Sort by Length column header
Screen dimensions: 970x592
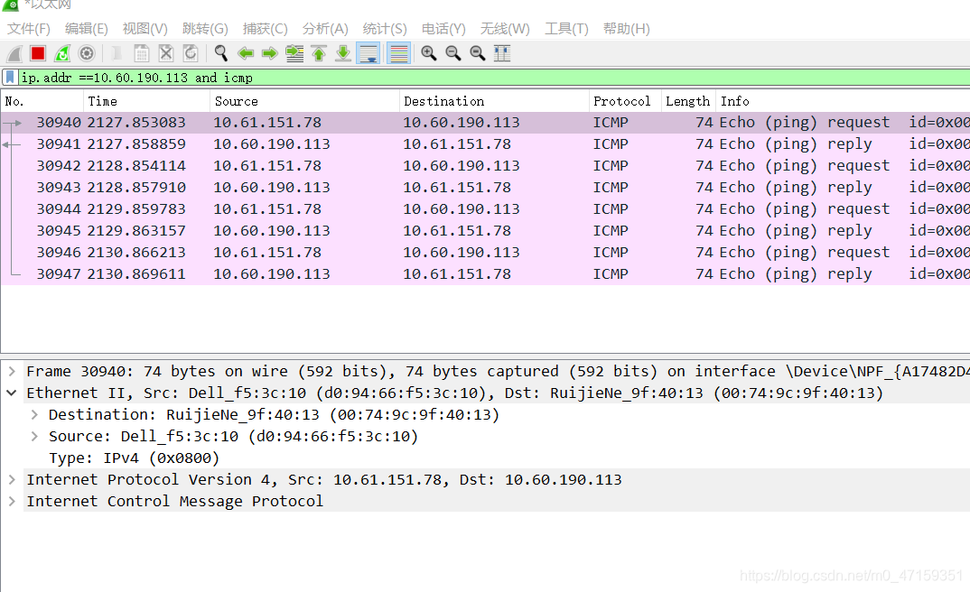(688, 101)
